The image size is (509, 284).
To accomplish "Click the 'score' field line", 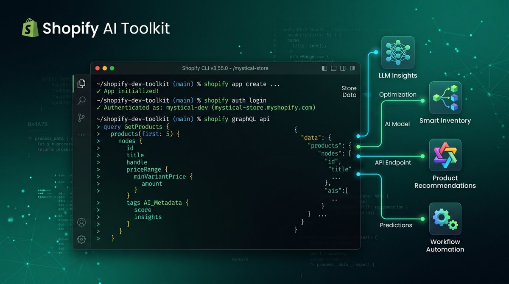I will coord(143,210).
